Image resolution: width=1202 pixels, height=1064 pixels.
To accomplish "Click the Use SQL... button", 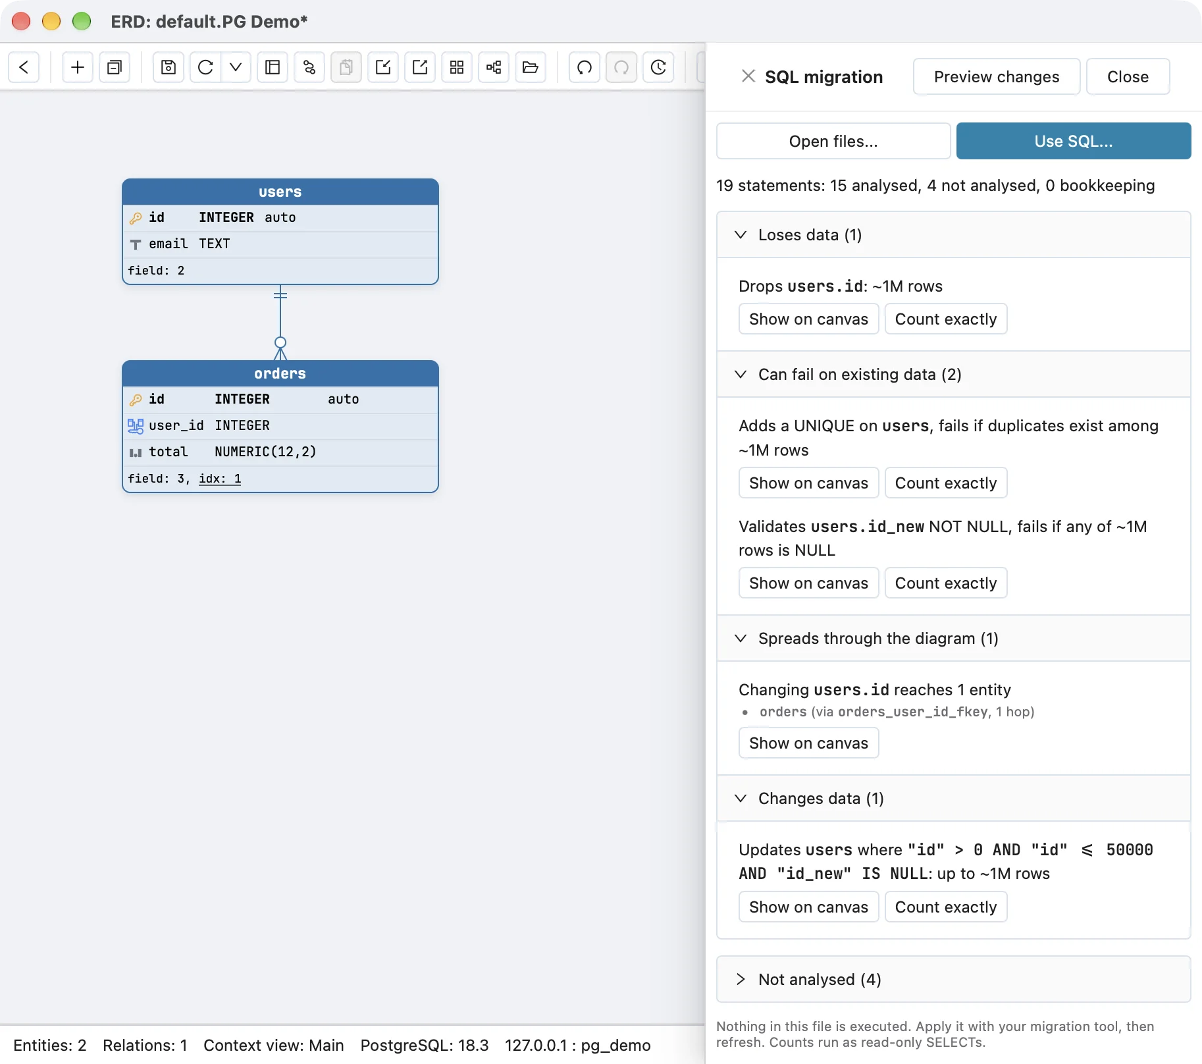I will pos(1074,141).
